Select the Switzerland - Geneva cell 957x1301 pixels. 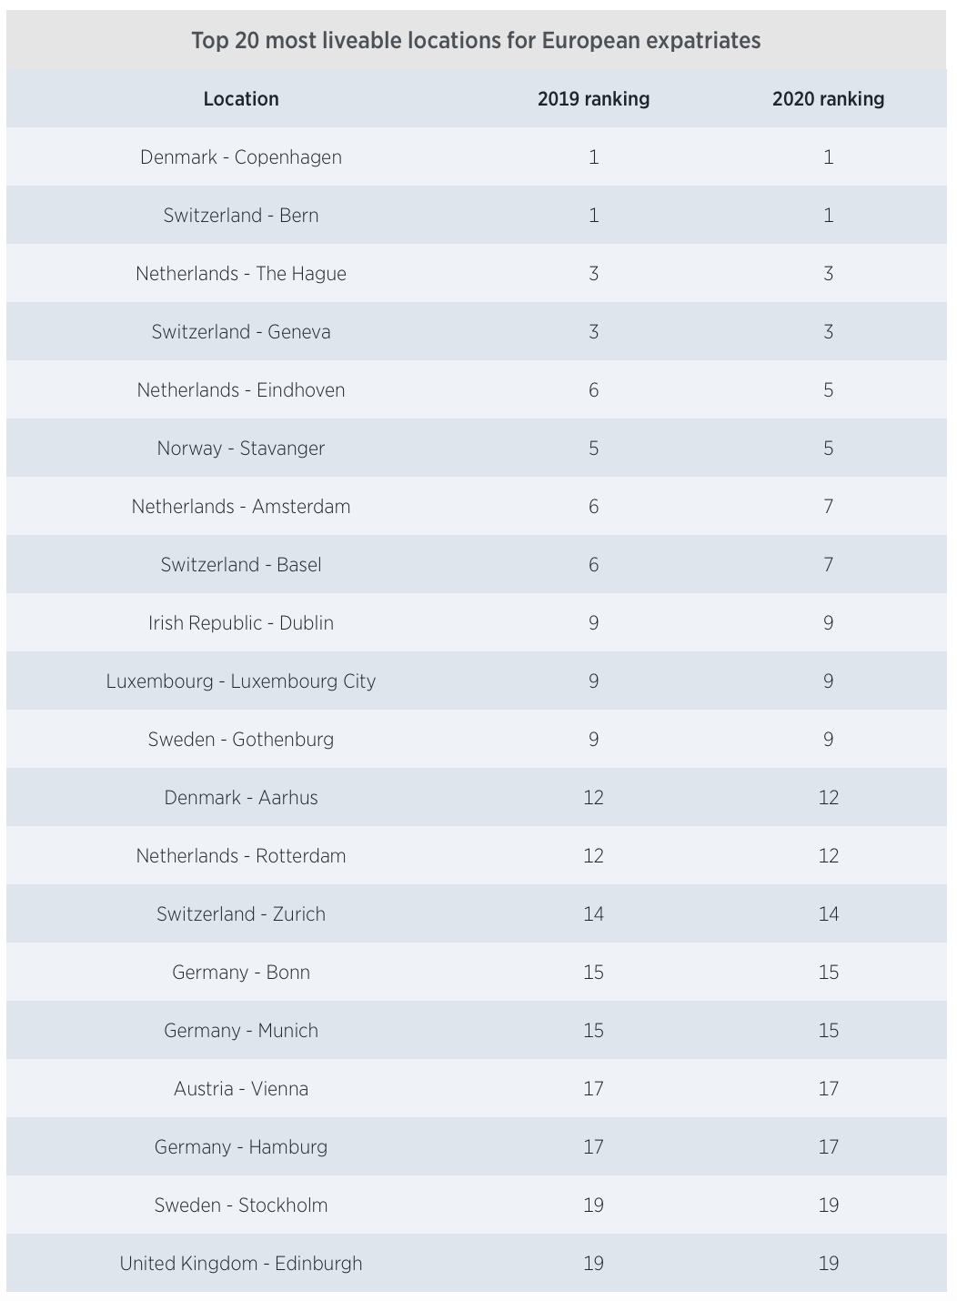point(241,332)
